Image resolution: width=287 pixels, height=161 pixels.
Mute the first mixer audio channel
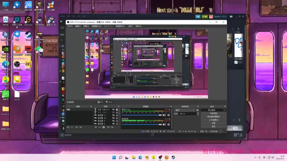coord(164,115)
